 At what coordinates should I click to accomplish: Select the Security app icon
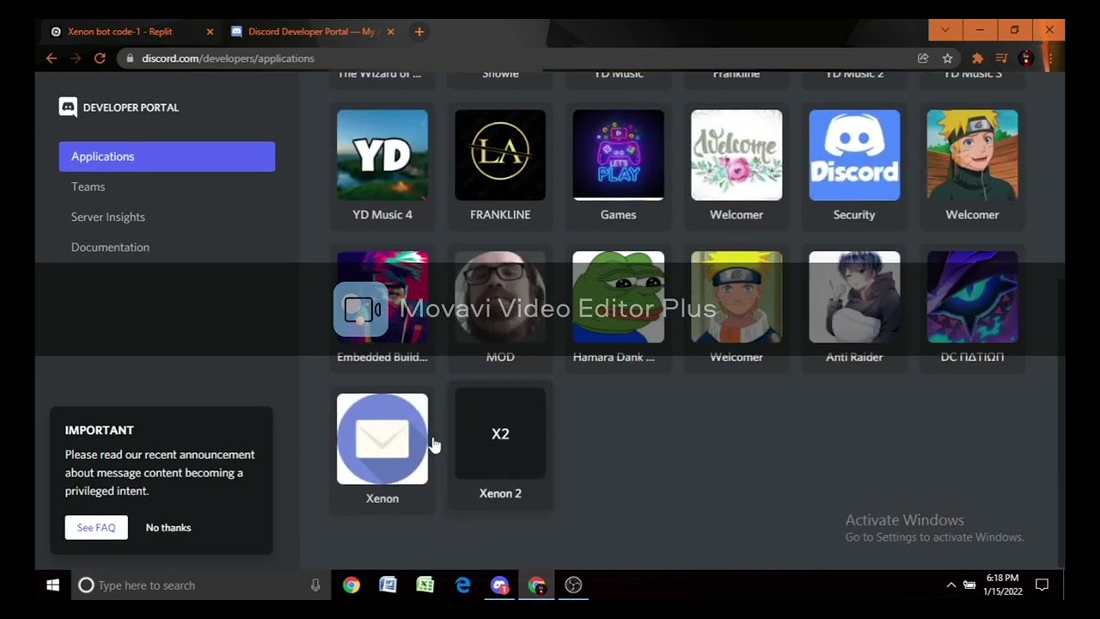pos(854,155)
